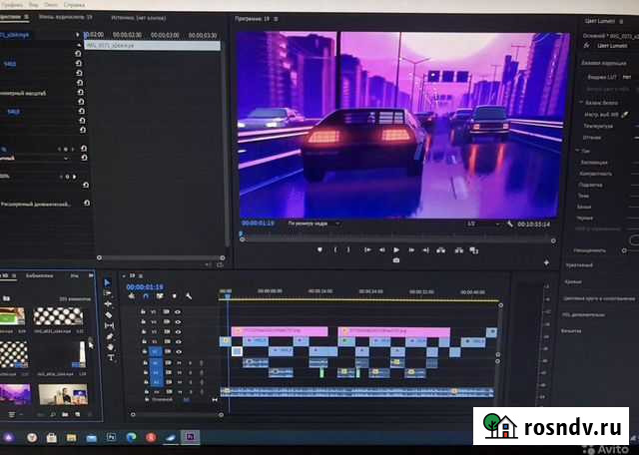639x455 pixels.
Task: Toggle the lock on the top video track
Action: tap(144, 312)
